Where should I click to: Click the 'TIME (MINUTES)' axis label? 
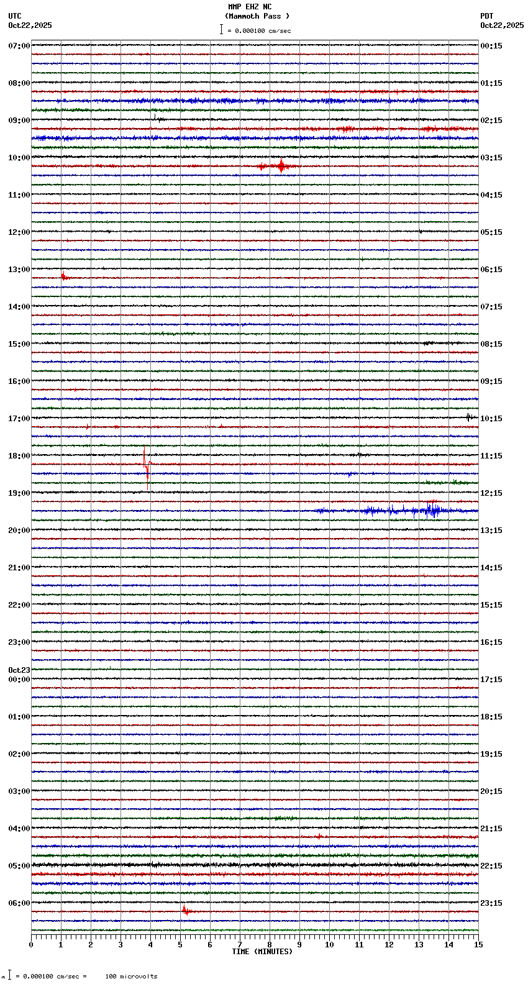[x=262, y=952]
